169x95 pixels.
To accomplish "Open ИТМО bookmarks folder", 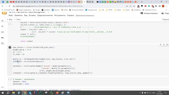I will (109, 10).
